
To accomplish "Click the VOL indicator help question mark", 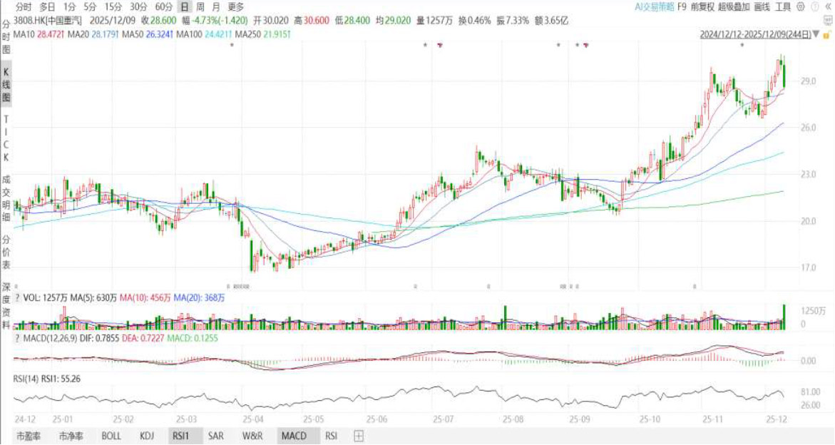I will (17, 298).
